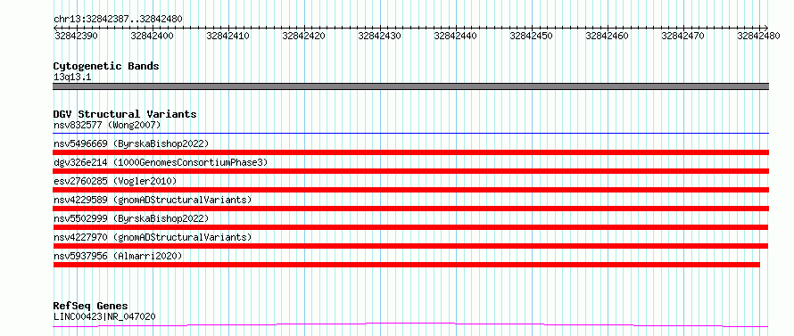The width and height of the screenshot is (794, 336).
Task: Click ruler position 32842450
Action: pos(531,36)
